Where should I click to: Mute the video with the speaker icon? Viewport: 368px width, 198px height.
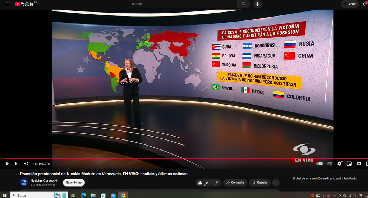[26, 164]
